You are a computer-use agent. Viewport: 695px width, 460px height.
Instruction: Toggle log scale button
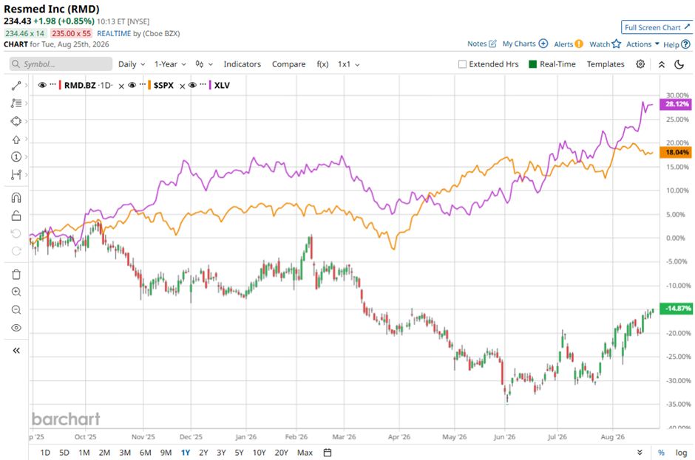point(681,453)
